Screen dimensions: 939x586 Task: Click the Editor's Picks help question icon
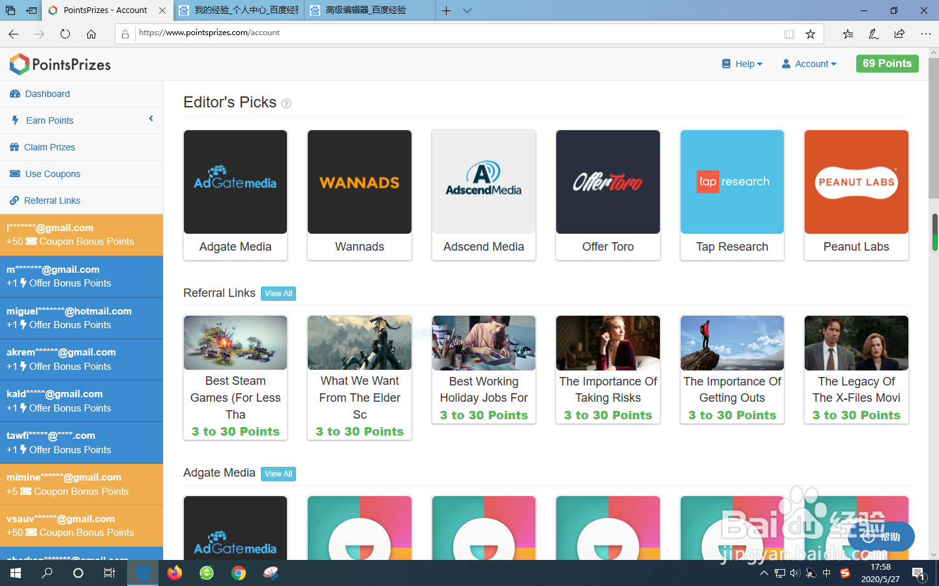[x=286, y=104]
